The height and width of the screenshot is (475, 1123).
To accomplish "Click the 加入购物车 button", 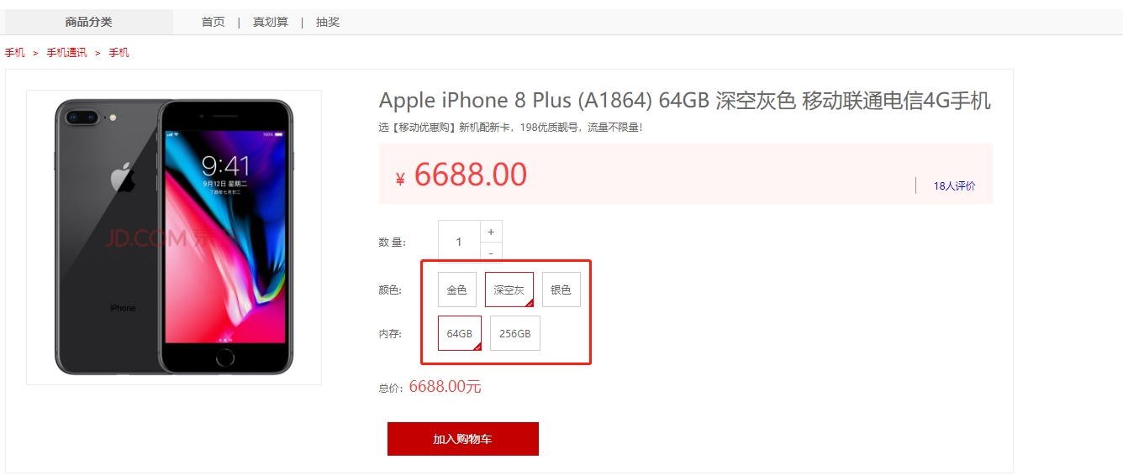I will [463, 439].
